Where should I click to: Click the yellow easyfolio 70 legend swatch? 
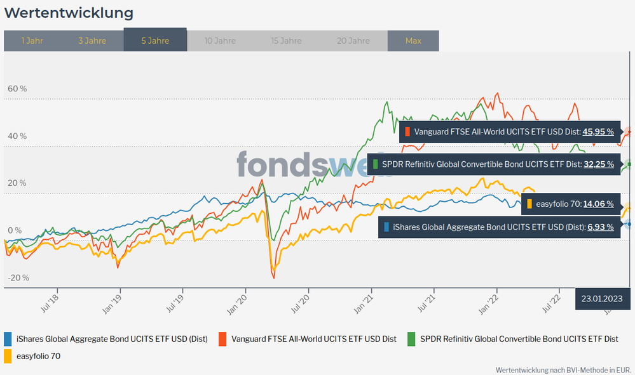(8, 356)
